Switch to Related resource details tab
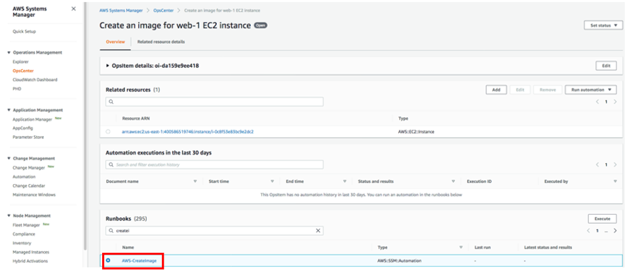640x275 pixels. coord(160,42)
